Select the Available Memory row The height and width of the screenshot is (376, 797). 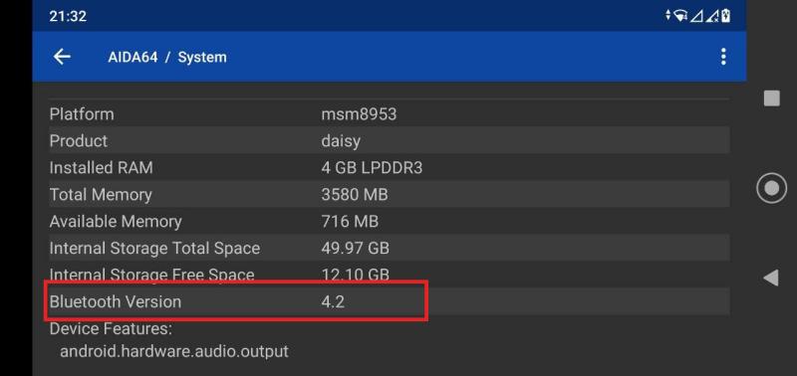390,221
